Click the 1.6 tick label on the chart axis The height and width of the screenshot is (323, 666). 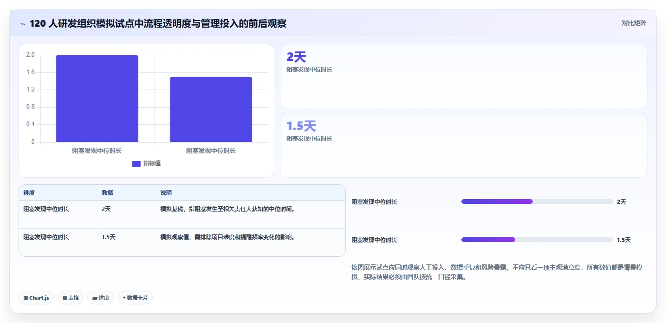pyautogui.click(x=30, y=72)
